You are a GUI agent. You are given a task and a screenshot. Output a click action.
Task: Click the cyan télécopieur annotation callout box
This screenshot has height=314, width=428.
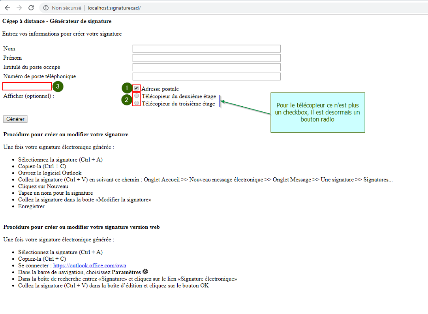(x=317, y=113)
